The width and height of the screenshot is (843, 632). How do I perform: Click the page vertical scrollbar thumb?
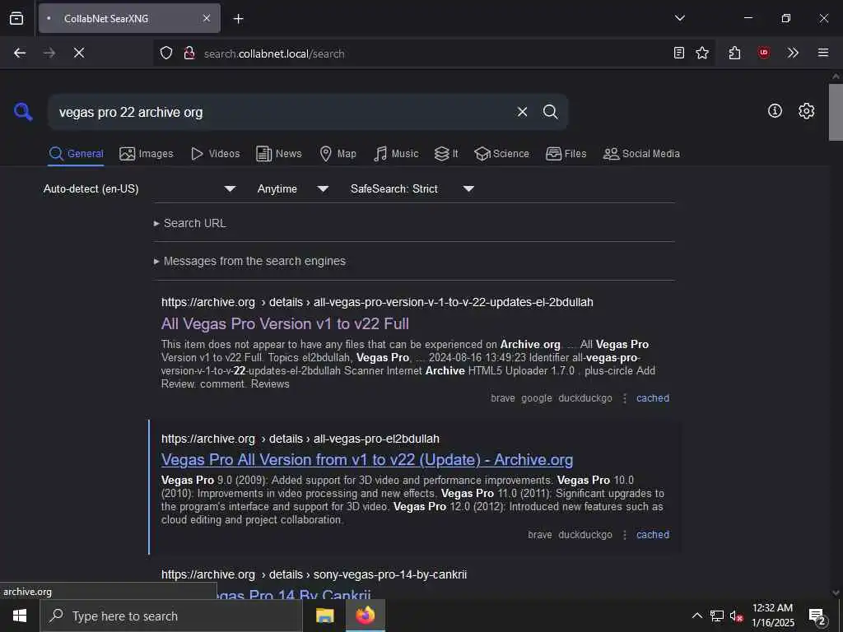point(836,112)
